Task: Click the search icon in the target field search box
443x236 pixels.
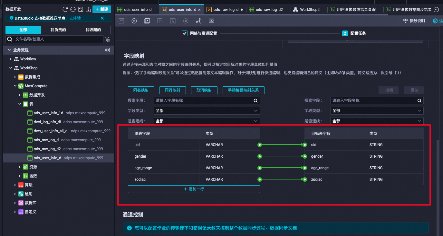Action: [419, 101]
